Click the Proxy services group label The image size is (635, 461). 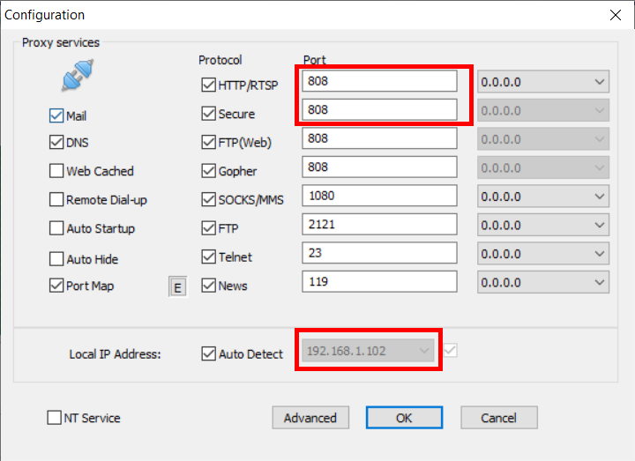pyautogui.click(x=61, y=42)
